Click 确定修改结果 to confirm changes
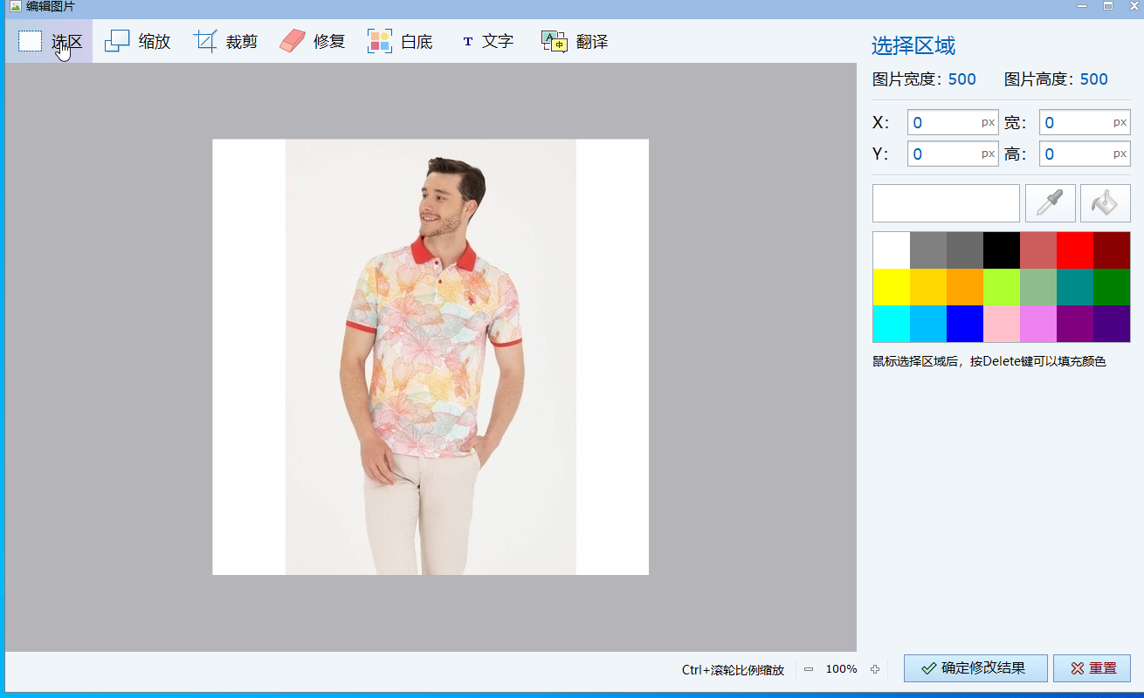Viewport: 1144px width, 698px height. point(975,668)
